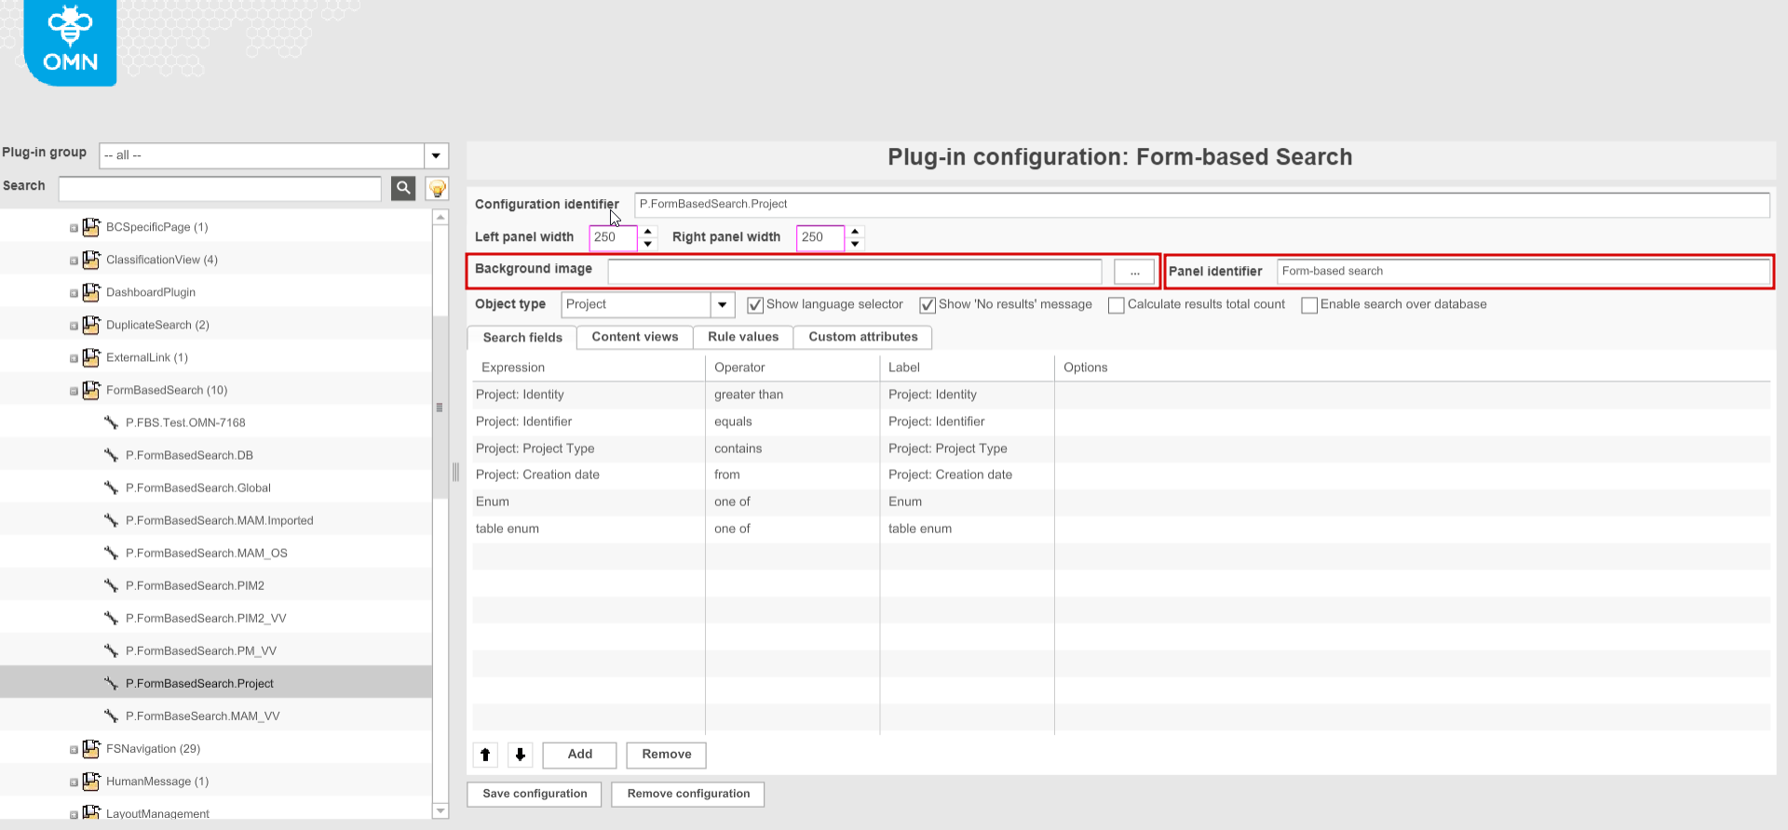Open the Object type dropdown
The image size is (1788, 830).
coord(722,304)
